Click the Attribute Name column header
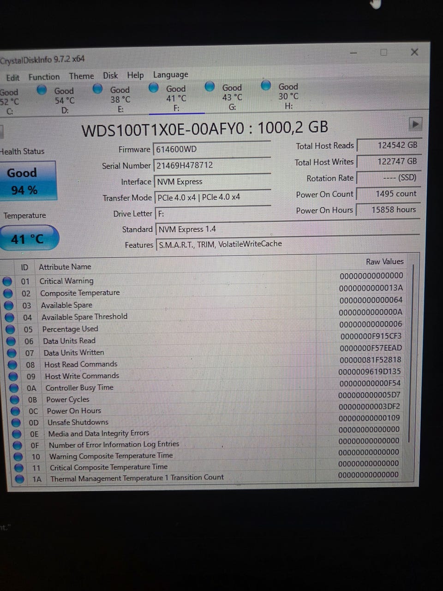443x591 pixels. click(x=65, y=267)
